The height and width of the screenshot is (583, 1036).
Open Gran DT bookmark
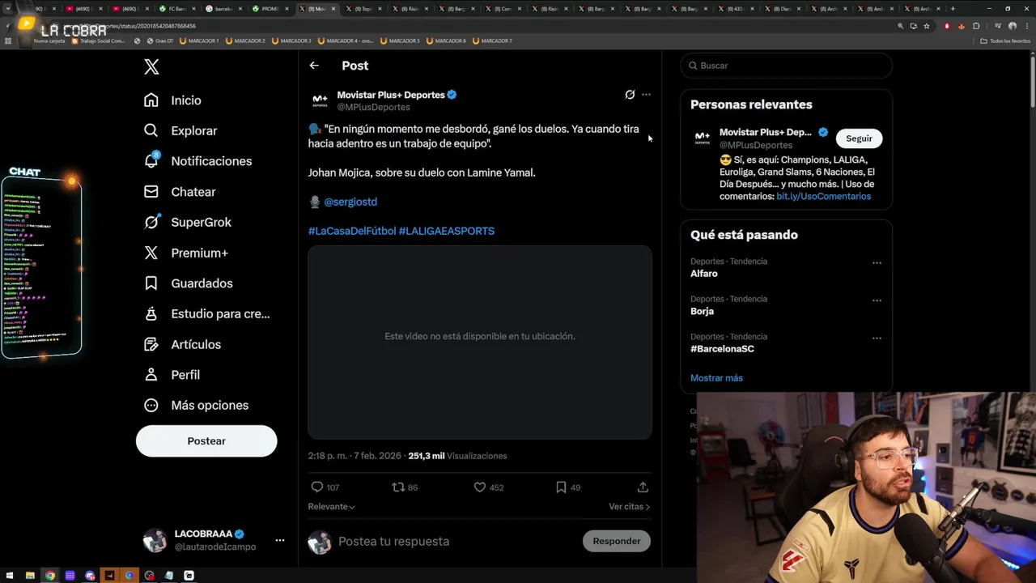point(159,40)
